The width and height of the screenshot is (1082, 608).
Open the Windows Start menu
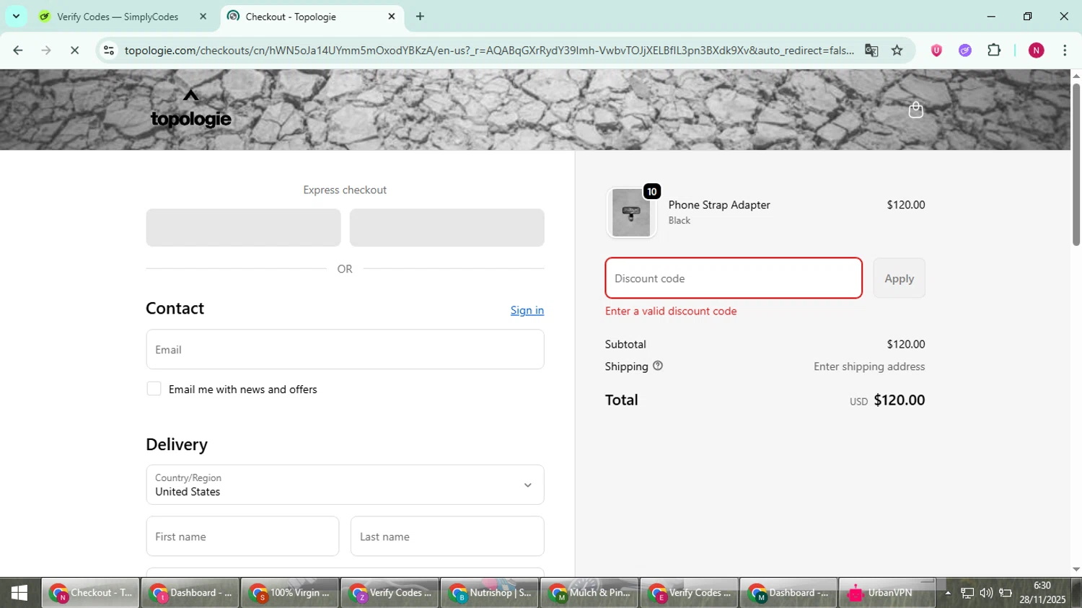[x=19, y=593]
